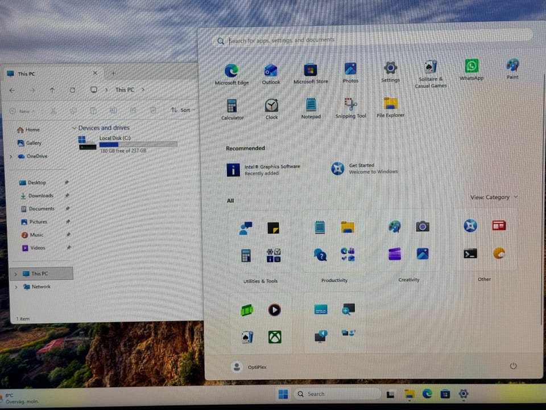The width and height of the screenshot is (546, 410).
Task: Refresh the File Explorer view
Action: tap(72, 90)
